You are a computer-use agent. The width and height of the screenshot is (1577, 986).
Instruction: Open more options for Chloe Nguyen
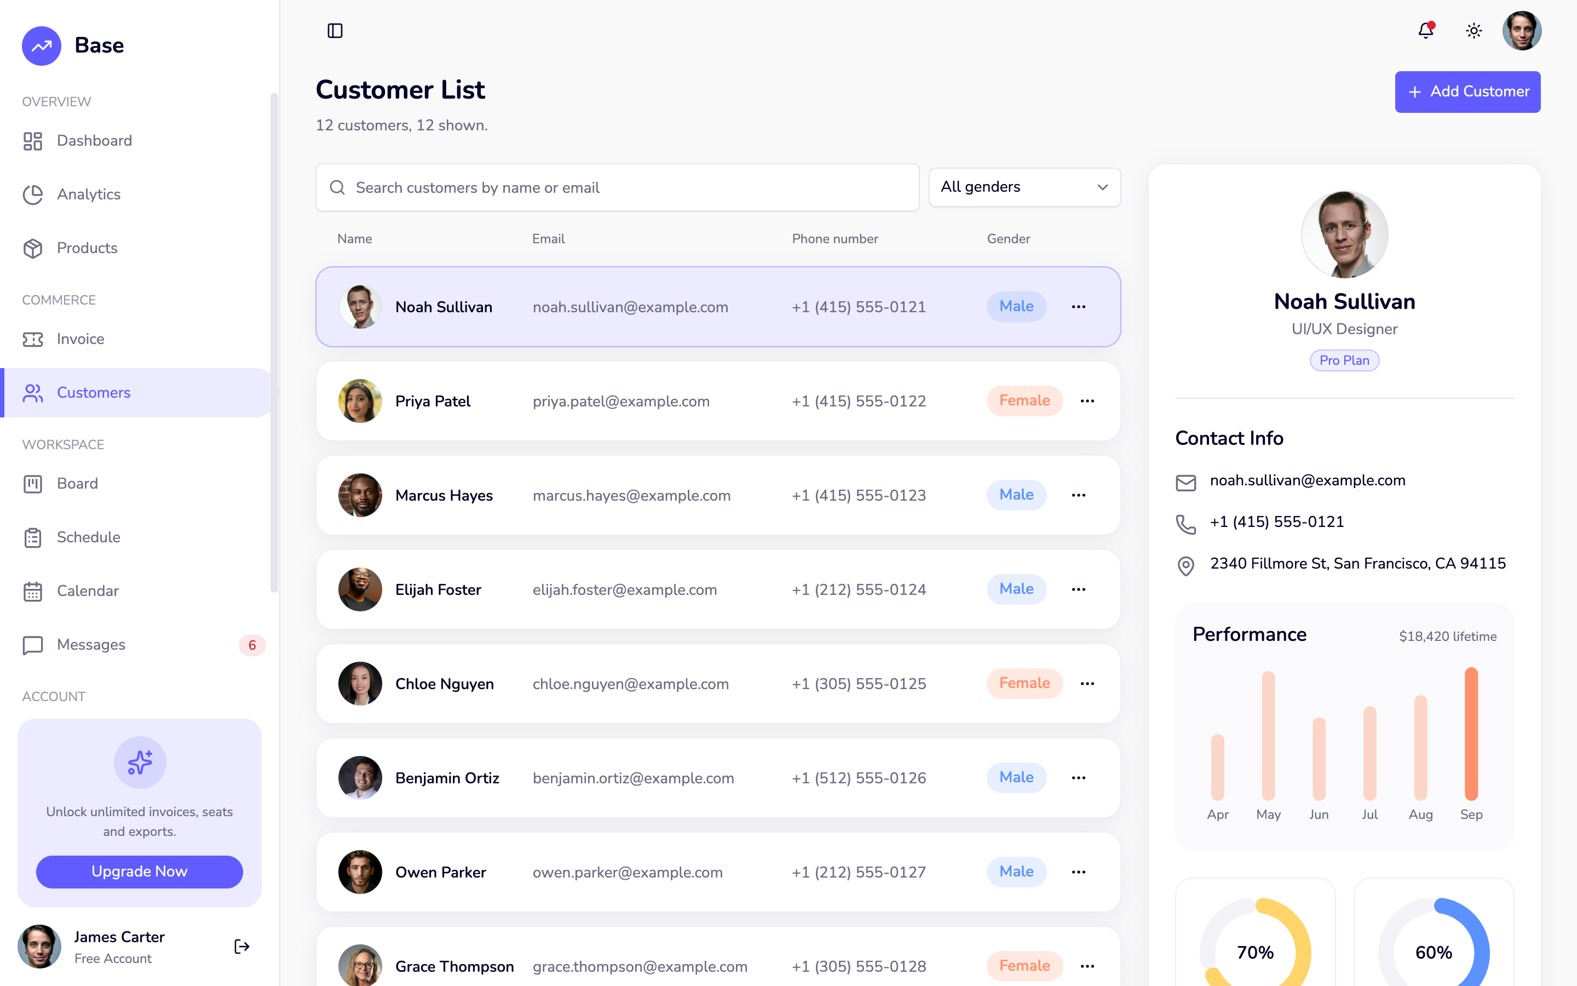tap(1087, 684)
